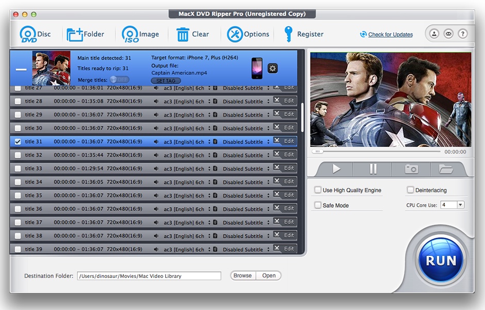Click the user account icon
The width and height of the screenshot is (485, 310).
pos(434,34)
